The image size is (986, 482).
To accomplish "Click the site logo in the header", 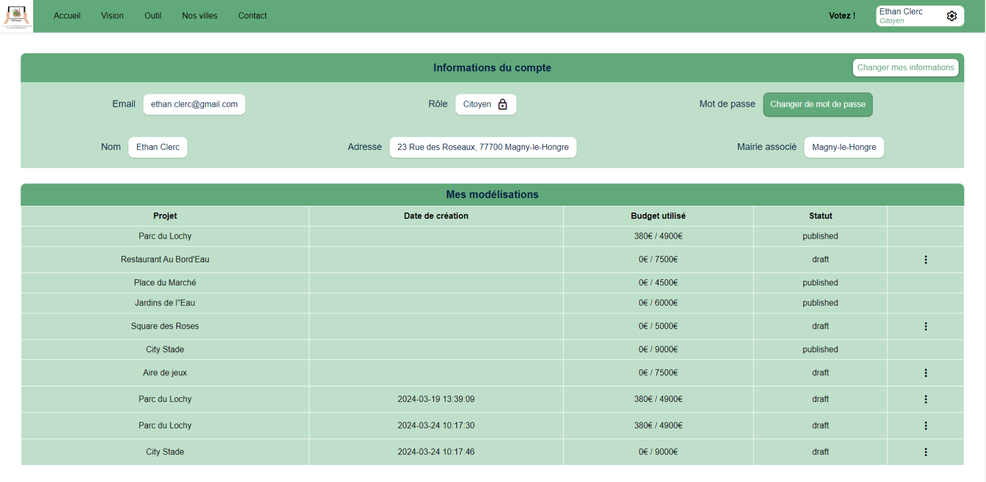I will [16, 16].
